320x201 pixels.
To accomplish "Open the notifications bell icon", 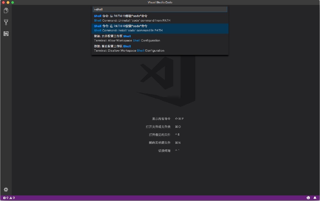I will pos(315,198).
